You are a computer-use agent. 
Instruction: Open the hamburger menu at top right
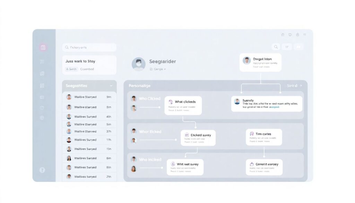[x=305, y=35]
